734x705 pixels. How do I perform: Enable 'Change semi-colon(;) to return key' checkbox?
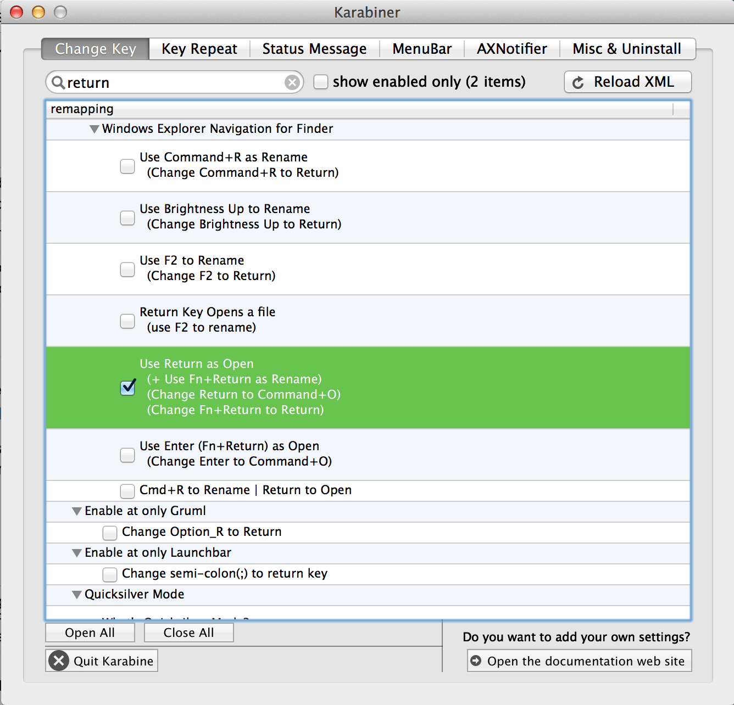click(110, 574)
